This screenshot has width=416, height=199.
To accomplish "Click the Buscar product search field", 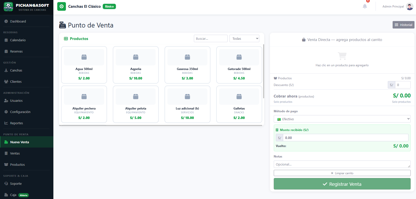I will [211, 38].
